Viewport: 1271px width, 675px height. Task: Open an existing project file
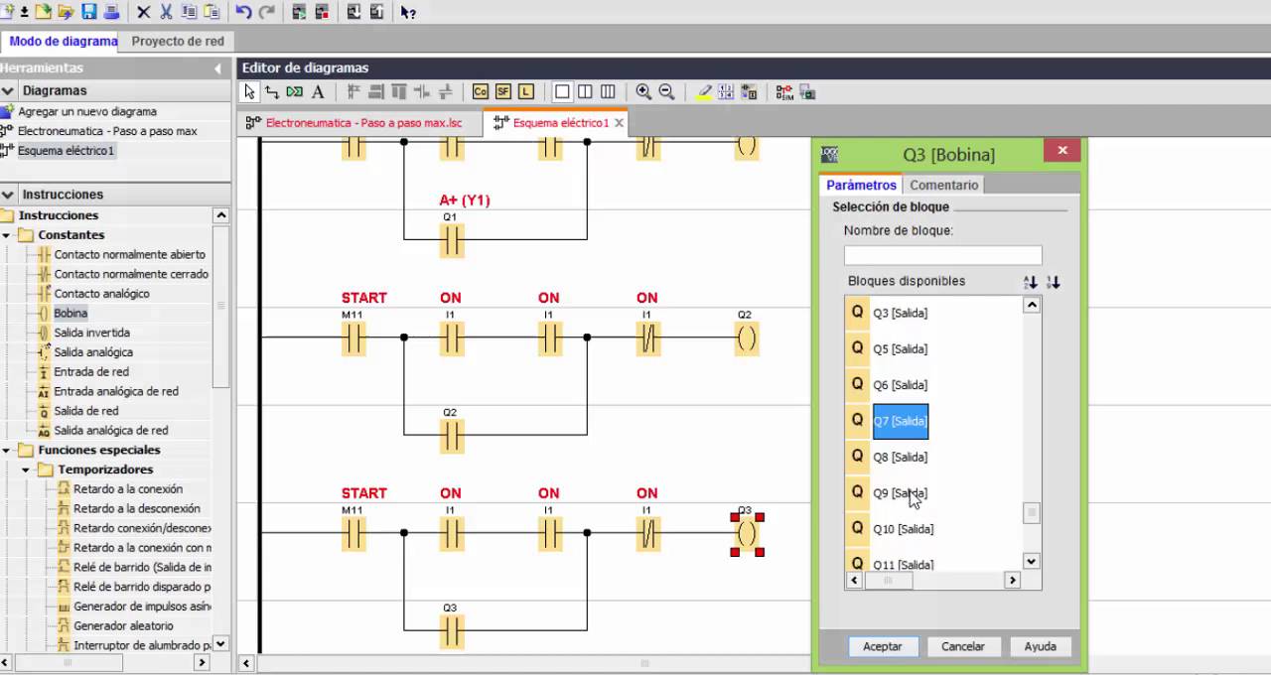point(66,12)
